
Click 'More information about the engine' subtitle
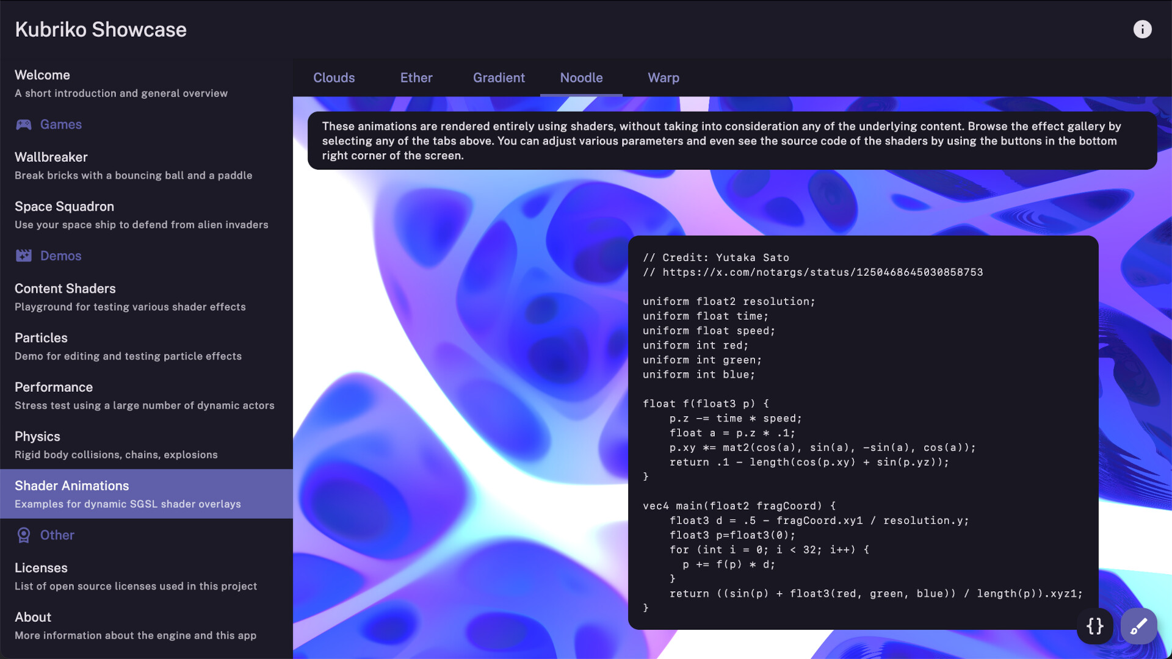click(x=136, y=636)
